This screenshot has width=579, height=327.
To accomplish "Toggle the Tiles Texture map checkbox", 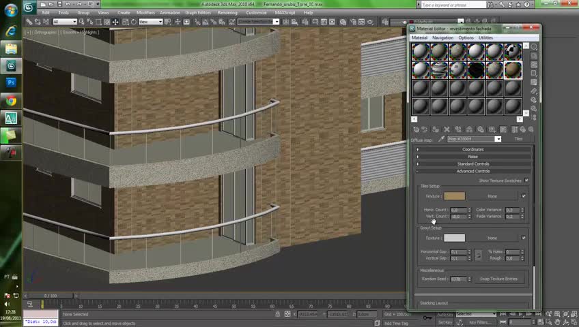I will (x=524, y=196).
